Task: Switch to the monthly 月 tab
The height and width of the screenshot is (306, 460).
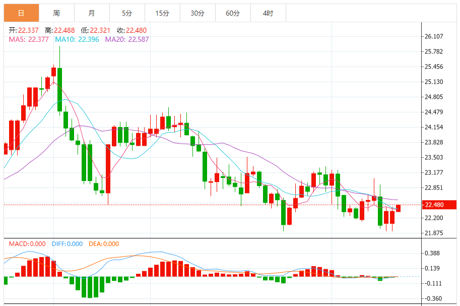Action: point(92,13)
